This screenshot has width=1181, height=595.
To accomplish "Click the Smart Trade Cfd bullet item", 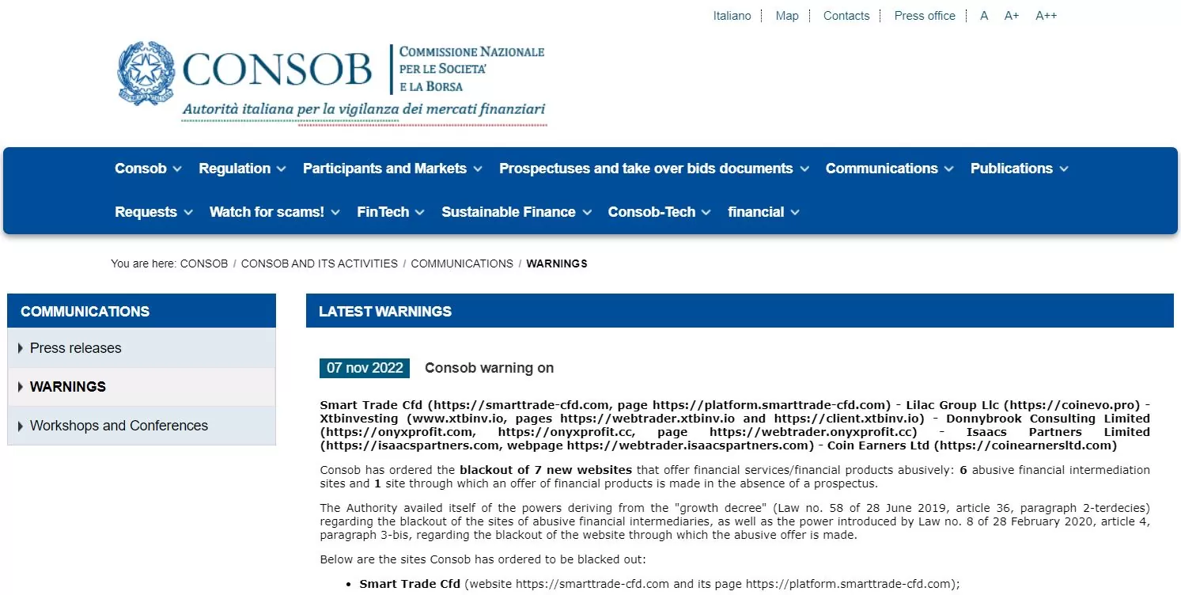I will click(659, 584).
